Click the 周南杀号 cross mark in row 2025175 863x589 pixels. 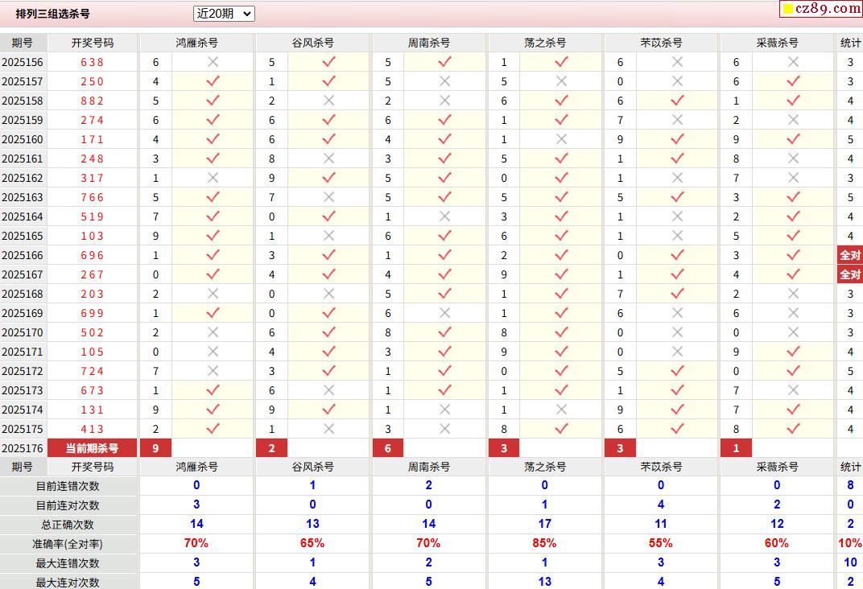click(x=445, y=429)
